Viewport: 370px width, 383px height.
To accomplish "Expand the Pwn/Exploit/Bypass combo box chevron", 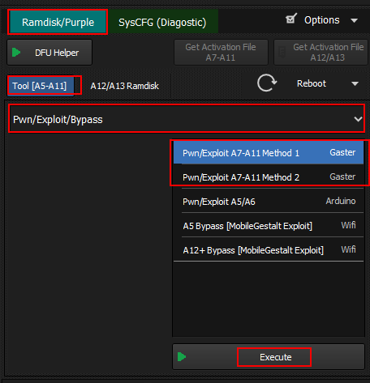I will 359,119.
